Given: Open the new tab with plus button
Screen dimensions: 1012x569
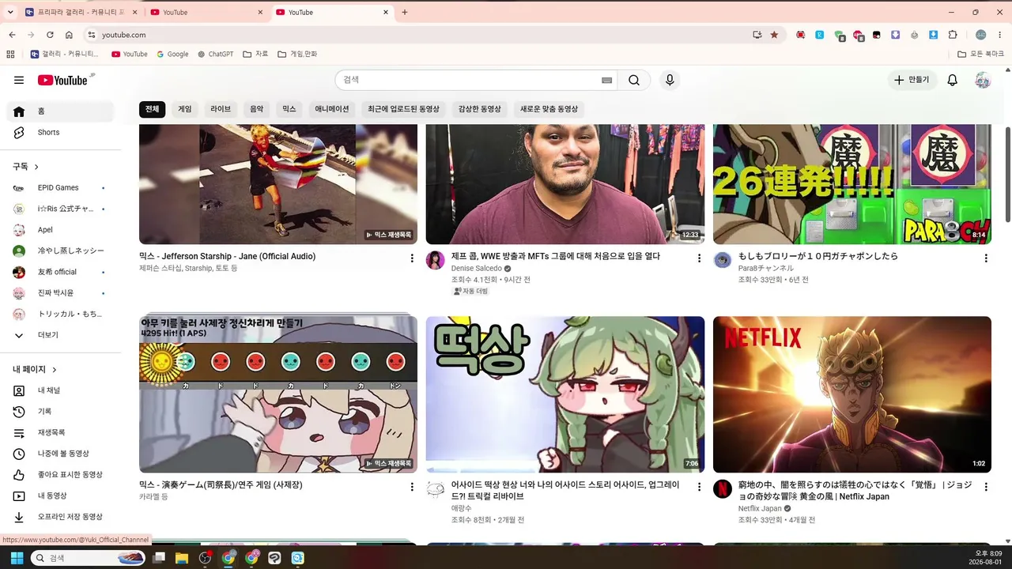Looking at the screenshot, I should click(405, 13).
